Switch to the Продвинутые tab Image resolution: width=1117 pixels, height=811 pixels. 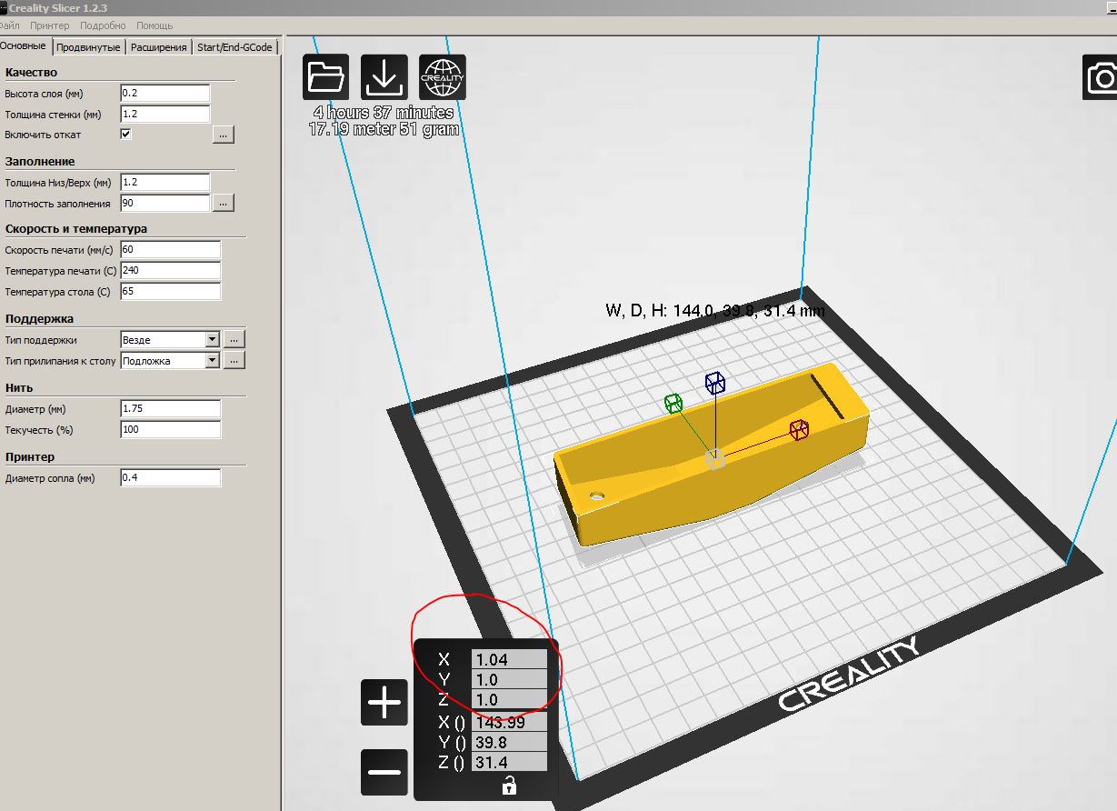[x=88, y=47]
